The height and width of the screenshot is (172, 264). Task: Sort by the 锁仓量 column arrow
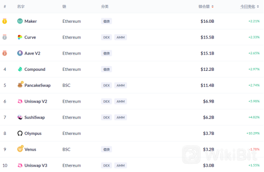point(213,7)
